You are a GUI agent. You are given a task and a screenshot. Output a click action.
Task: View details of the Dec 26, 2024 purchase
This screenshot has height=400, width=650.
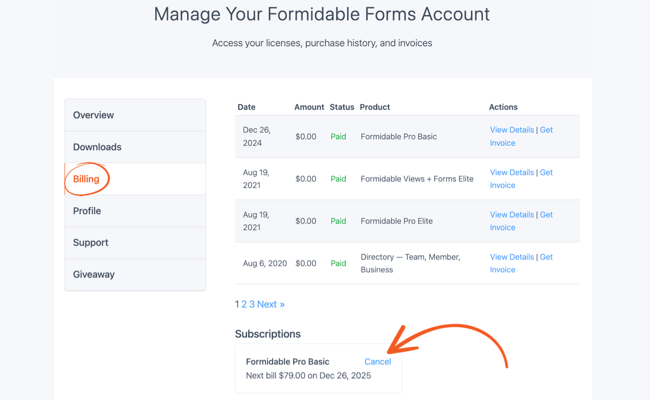pos(511,129)
